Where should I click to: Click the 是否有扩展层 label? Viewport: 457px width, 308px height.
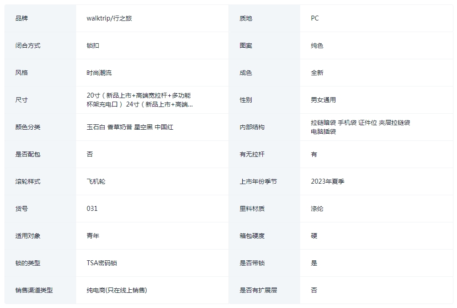tap(258, 290)
